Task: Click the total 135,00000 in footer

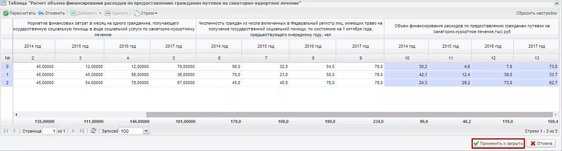Action: (x=44, y=121)
